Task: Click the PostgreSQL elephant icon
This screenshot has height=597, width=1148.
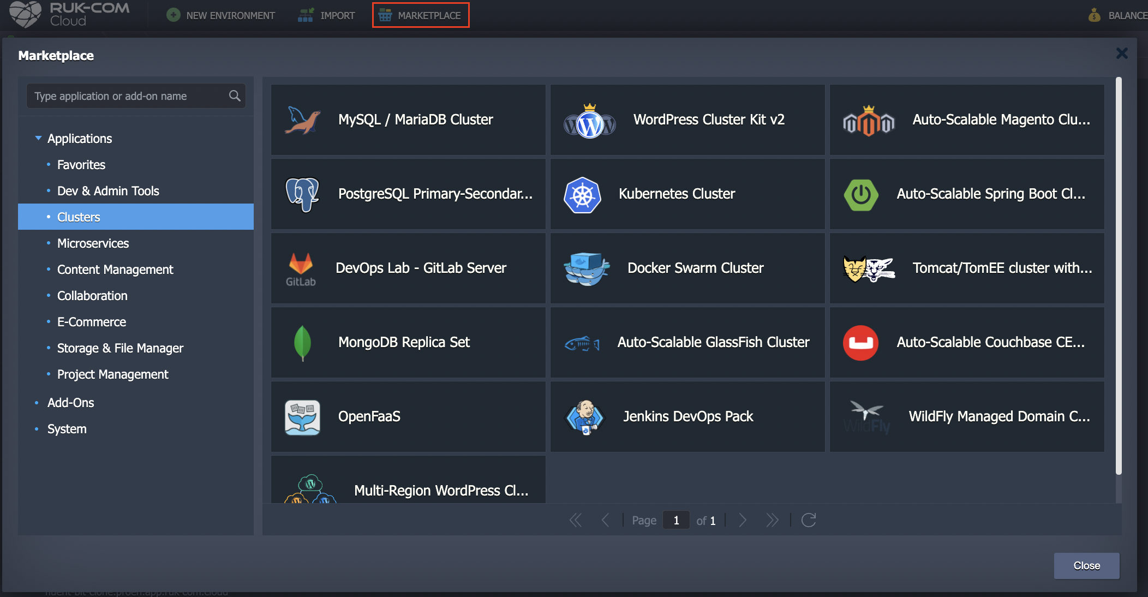Action: [x=302, y=194]
